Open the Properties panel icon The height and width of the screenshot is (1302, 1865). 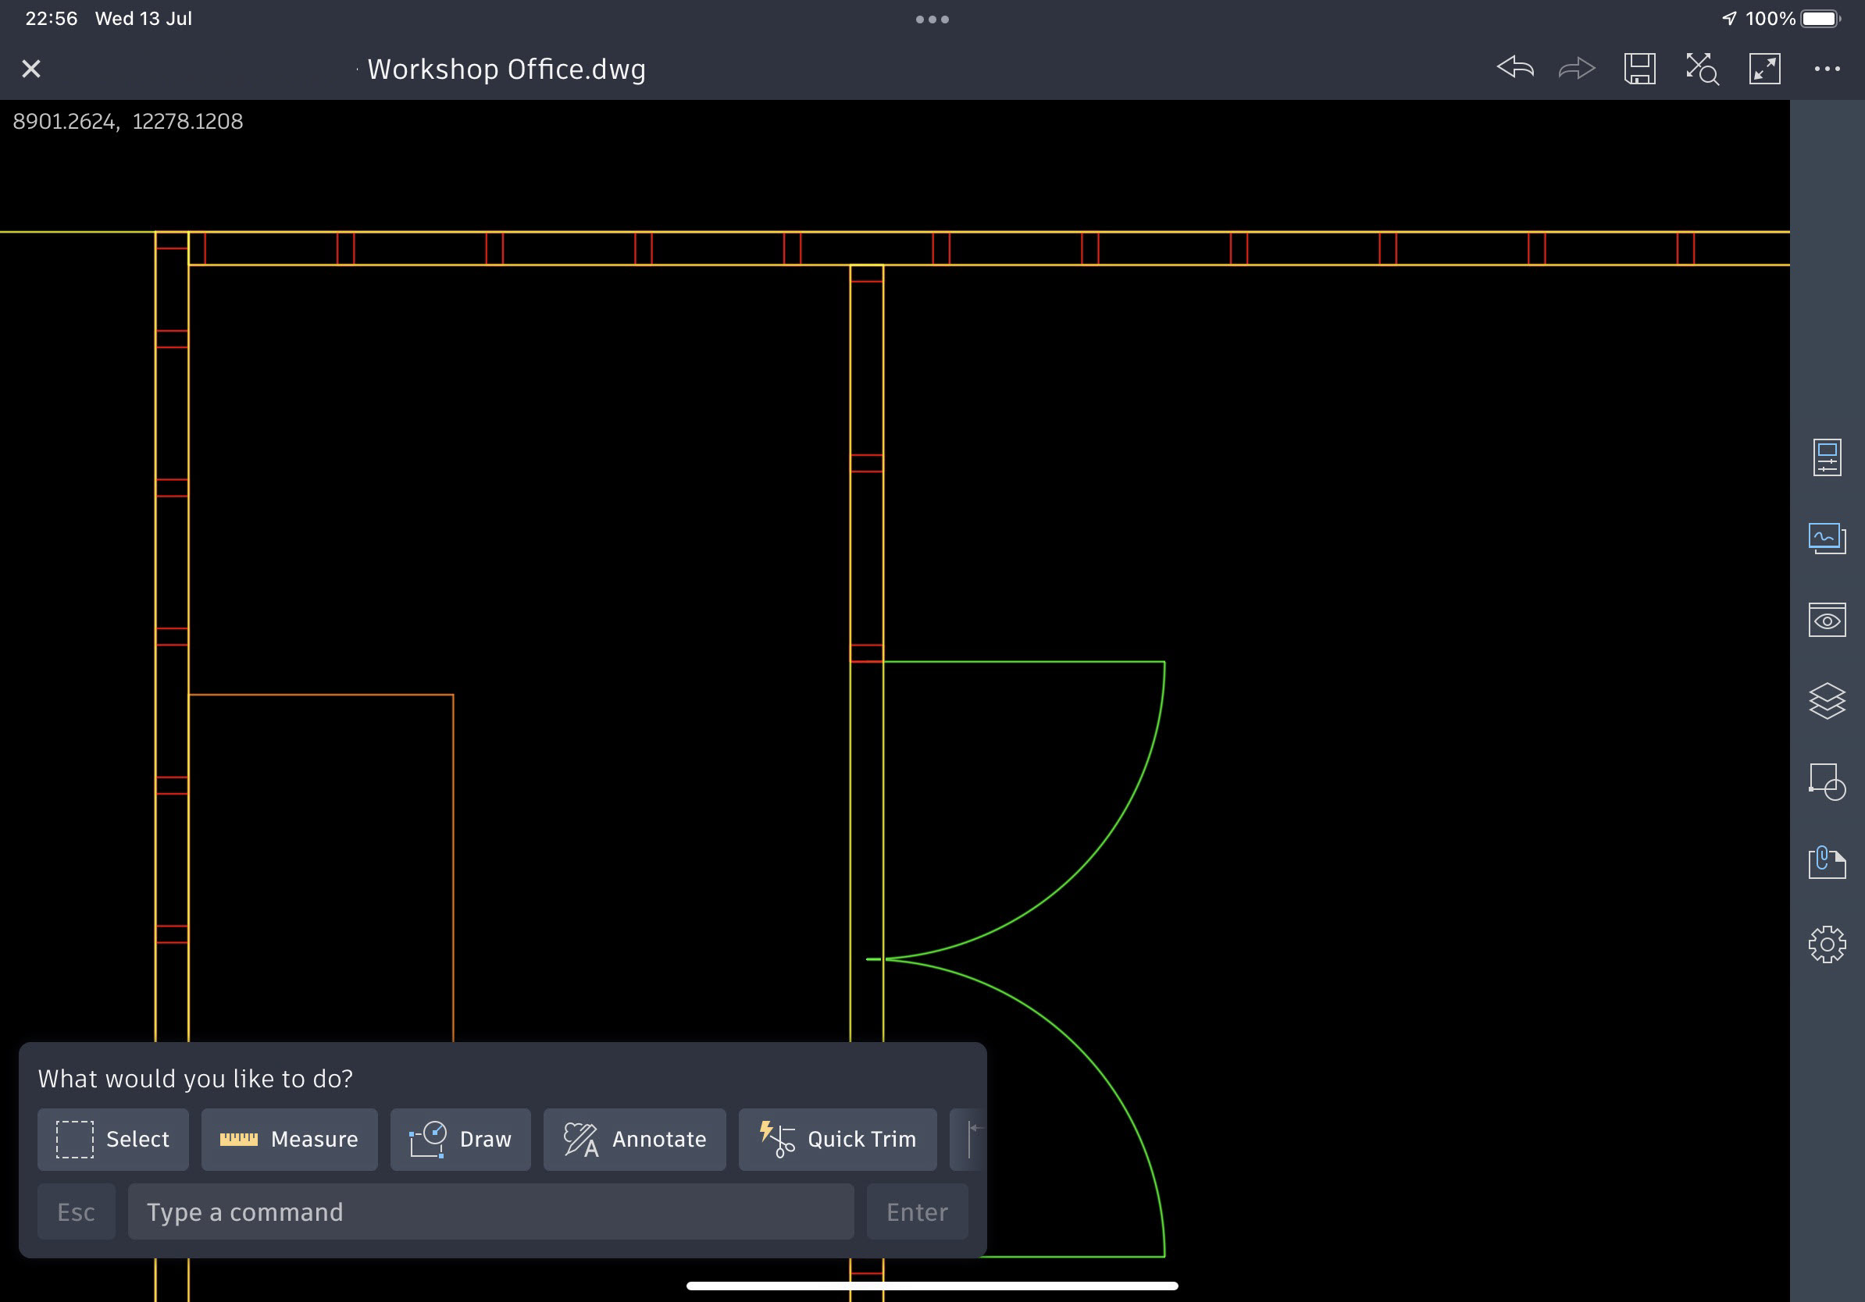[x=1827, y=458]
